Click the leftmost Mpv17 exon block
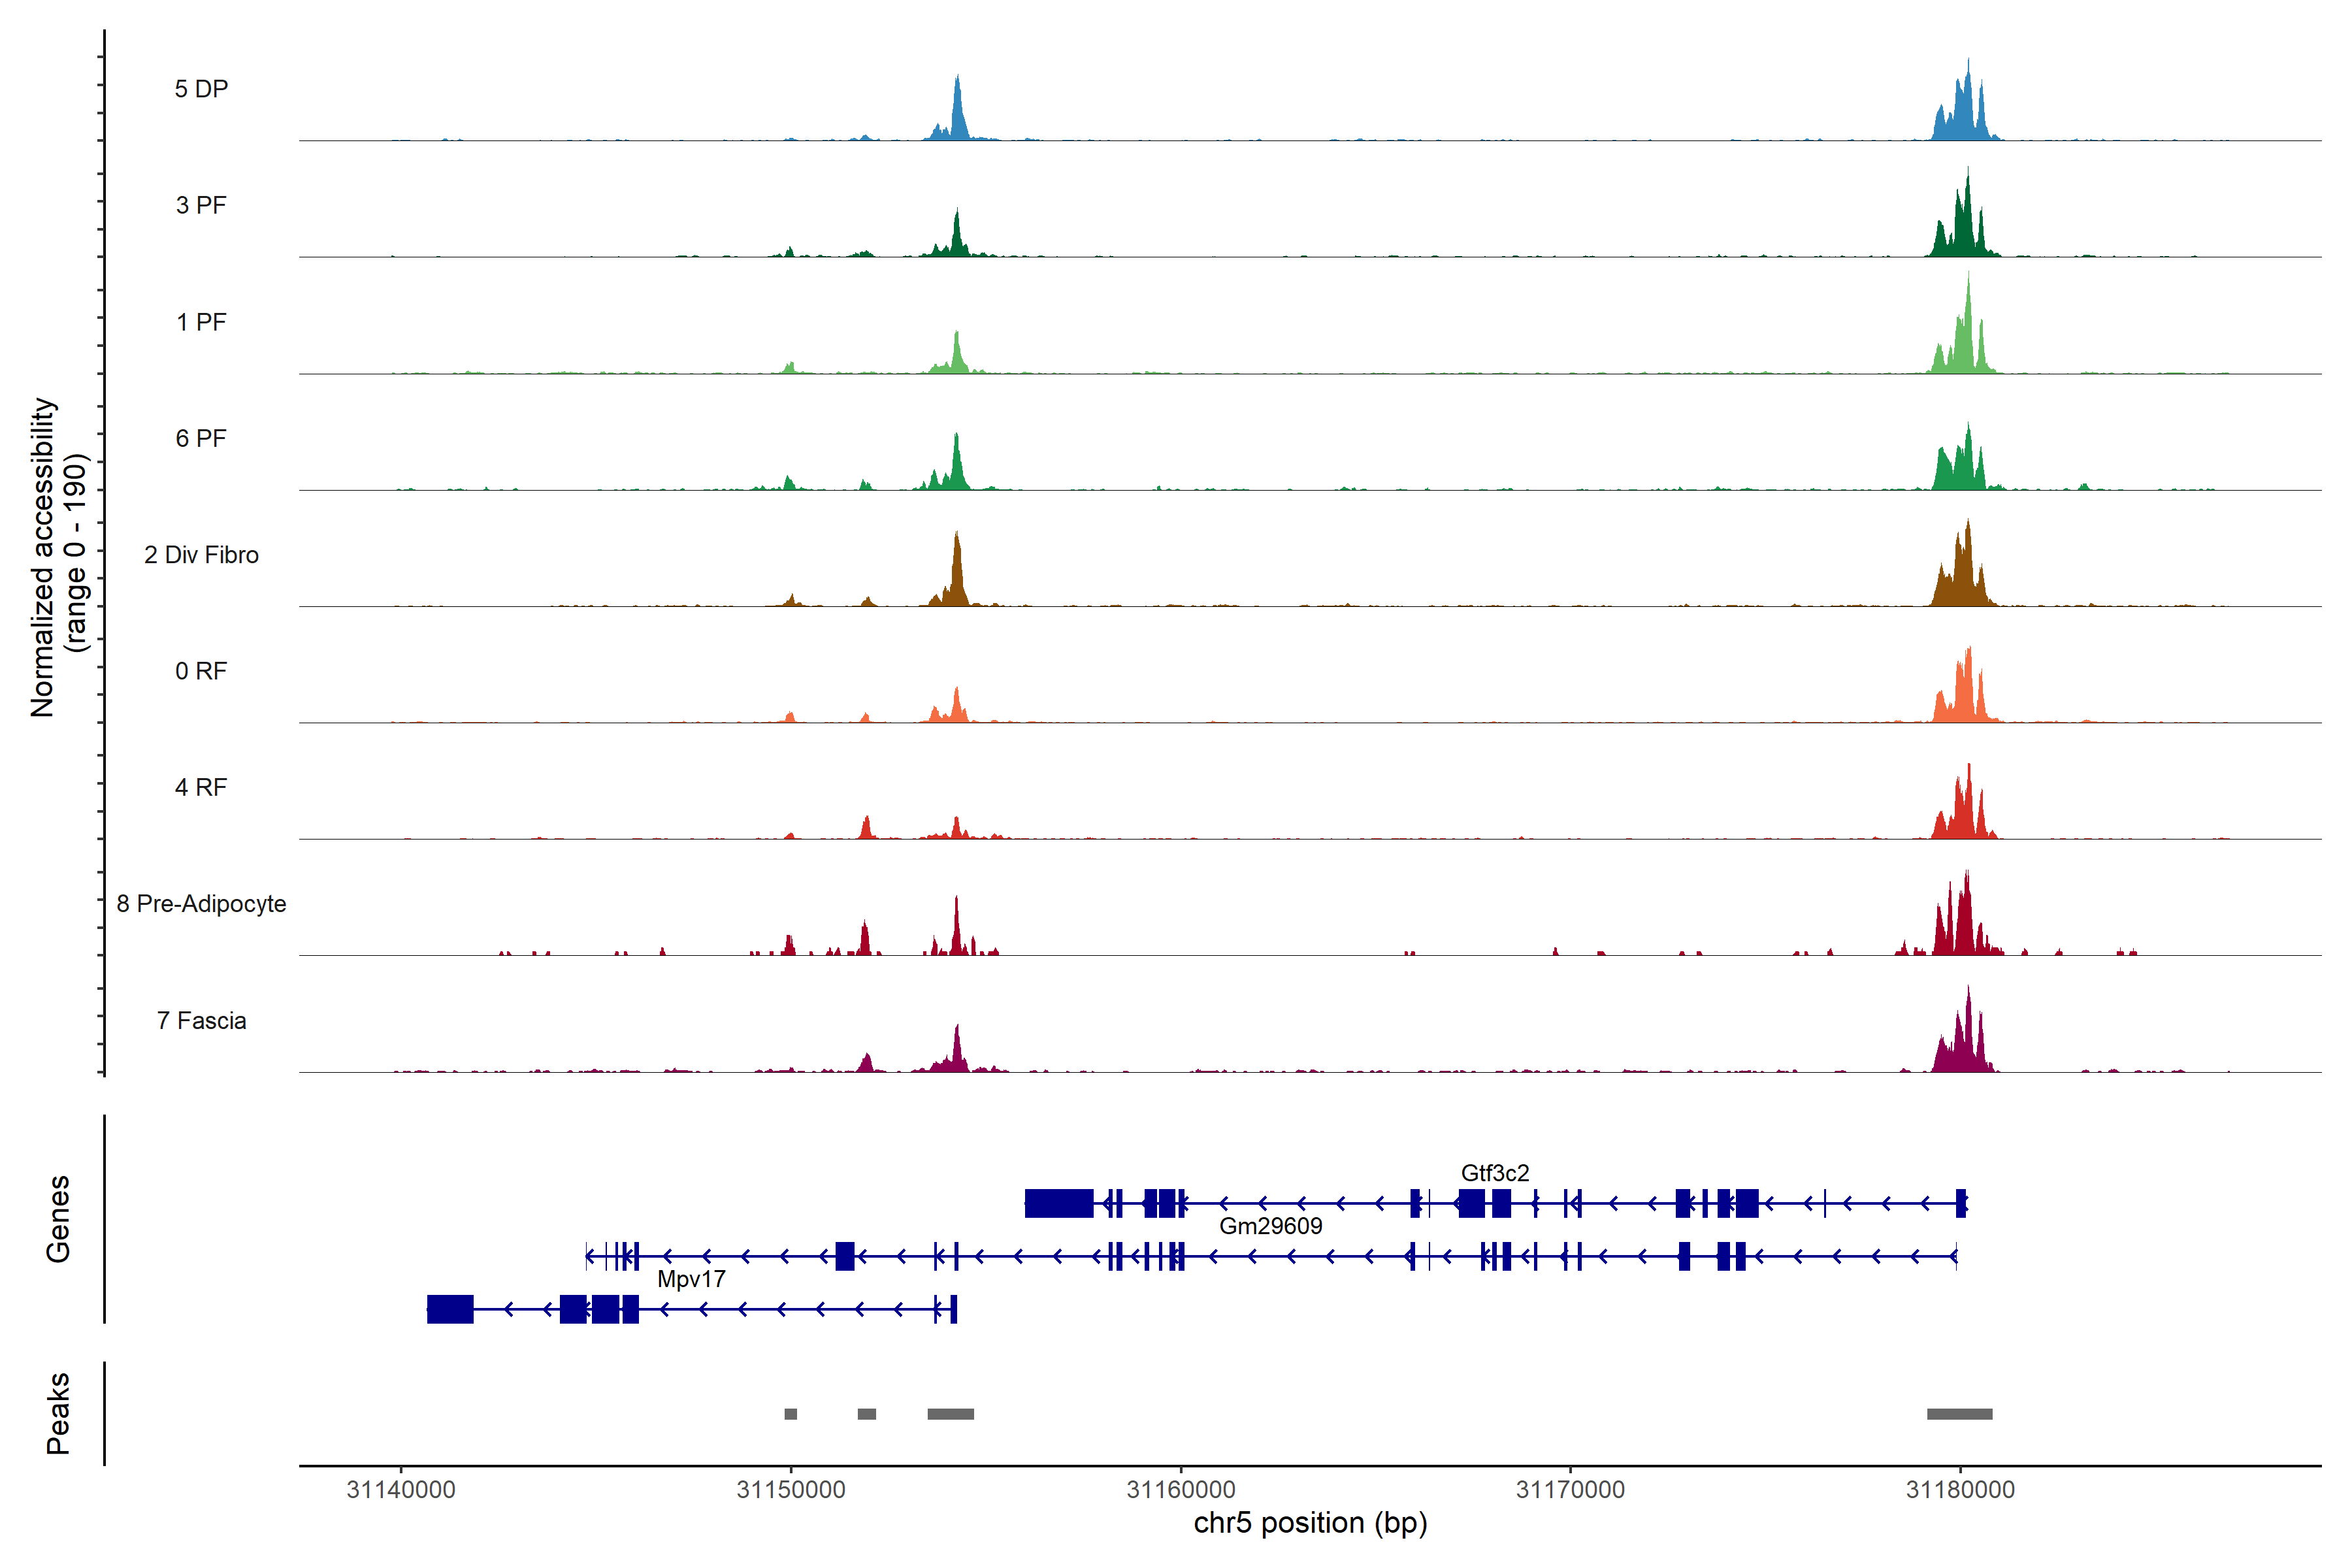Screen dimensions: 2352x1568 click(450, 1308)
